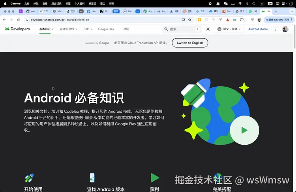Open the 社区 nav tab

(126, 29)
